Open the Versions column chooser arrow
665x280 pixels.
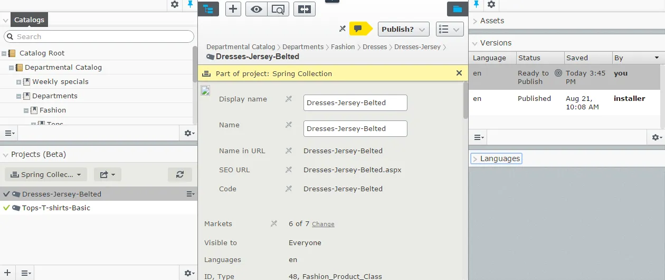click(x=657, y=58)
